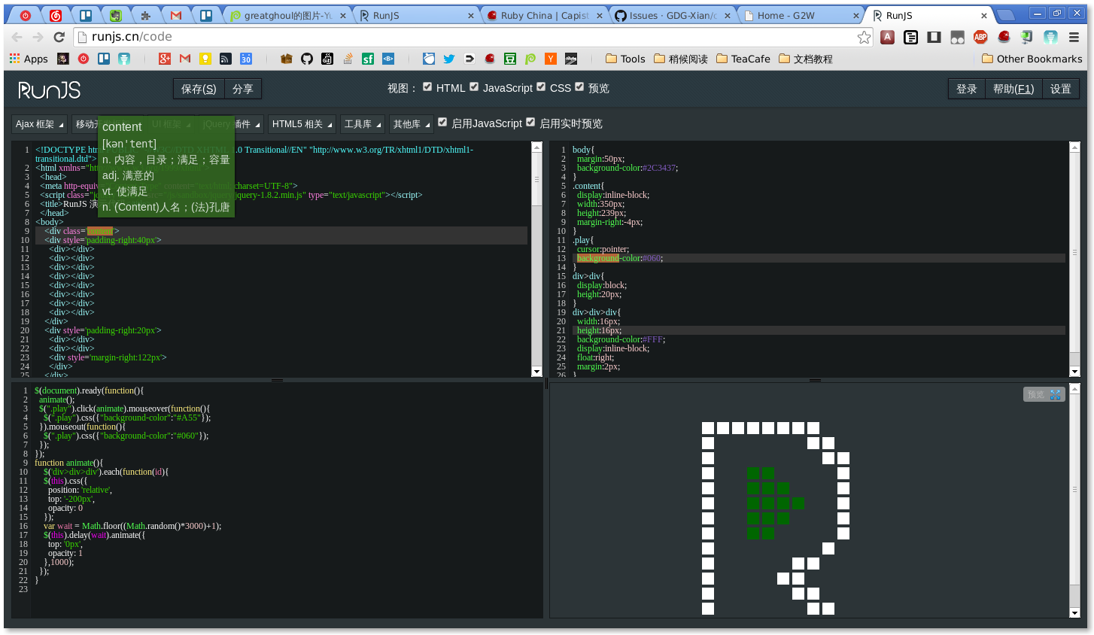Uncheck 启用实时预览 checkbox
This screenshot has height=635, width=1094.
530,123
